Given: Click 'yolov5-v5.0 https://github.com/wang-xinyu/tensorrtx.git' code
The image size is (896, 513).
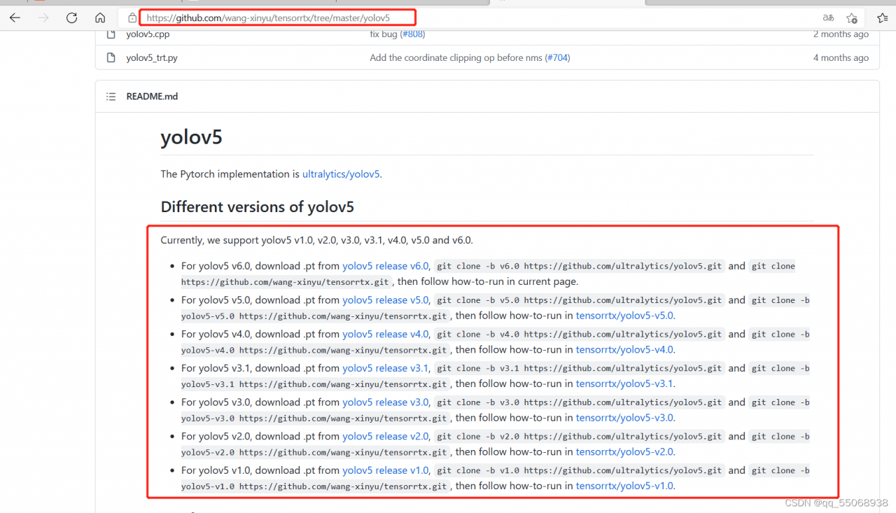Looking at the screenshot, I should click(x=314, y=316).
